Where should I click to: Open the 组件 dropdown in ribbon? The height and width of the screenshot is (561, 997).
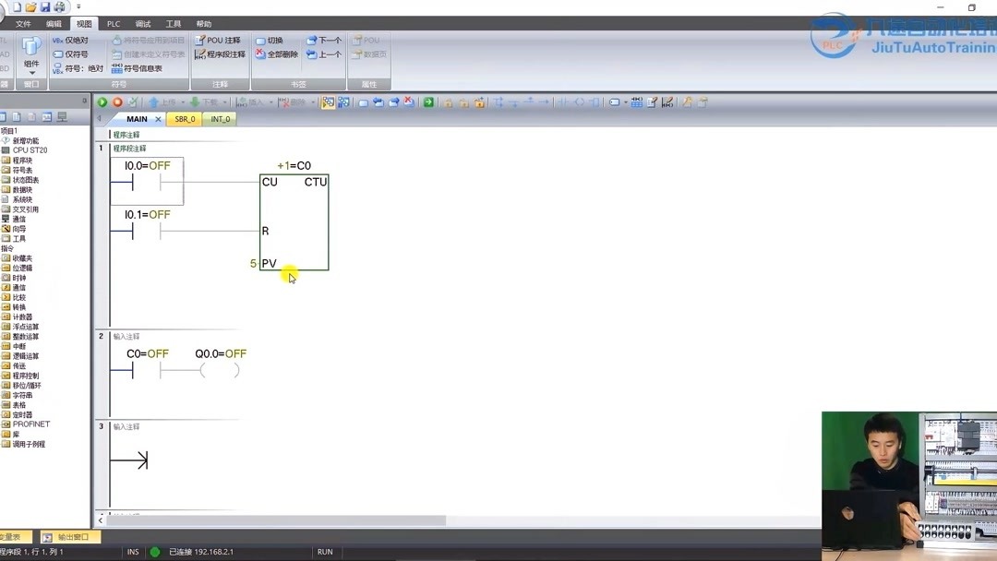coord(31,56)
